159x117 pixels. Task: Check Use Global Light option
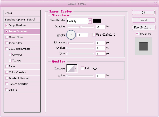pos(94,35)
